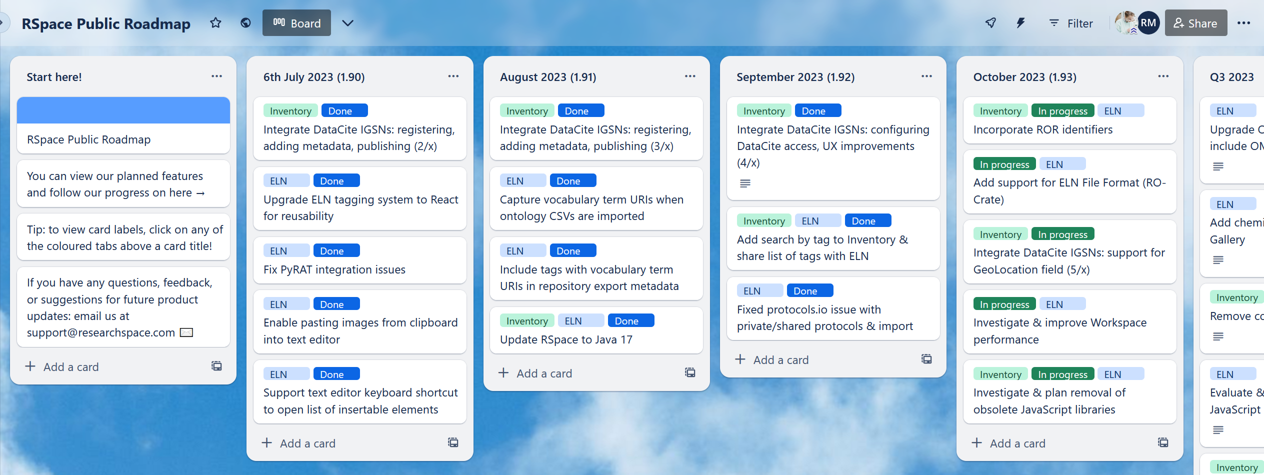Open board visibility globe icon
1264x475 pixels.
245,23
